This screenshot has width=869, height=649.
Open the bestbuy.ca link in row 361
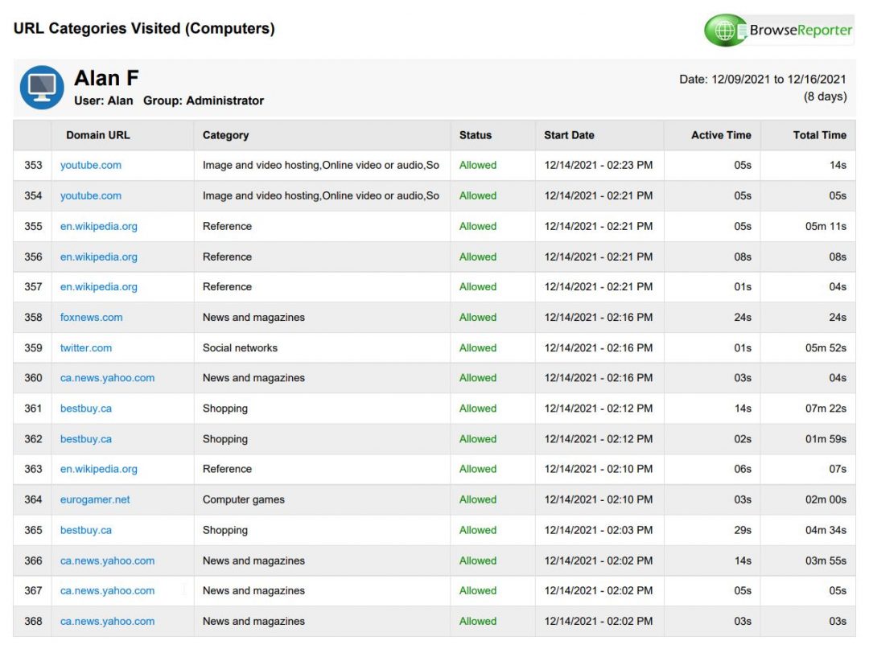point(85,409)
